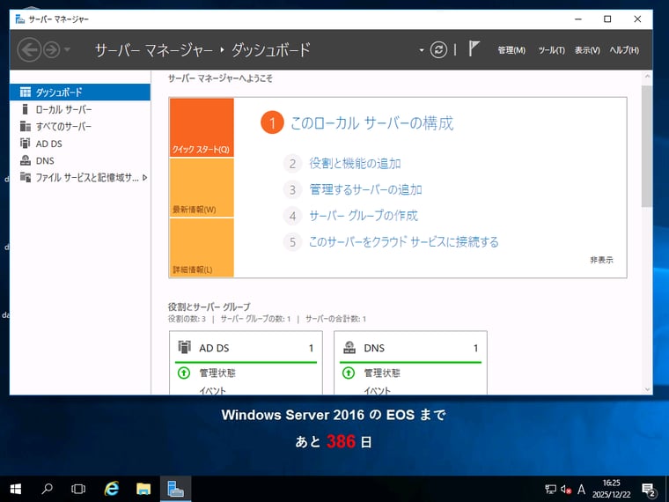Click the refresh dashboard icon
The width and height of the screenshot is (669, 502).
click(x=438, y=50)
